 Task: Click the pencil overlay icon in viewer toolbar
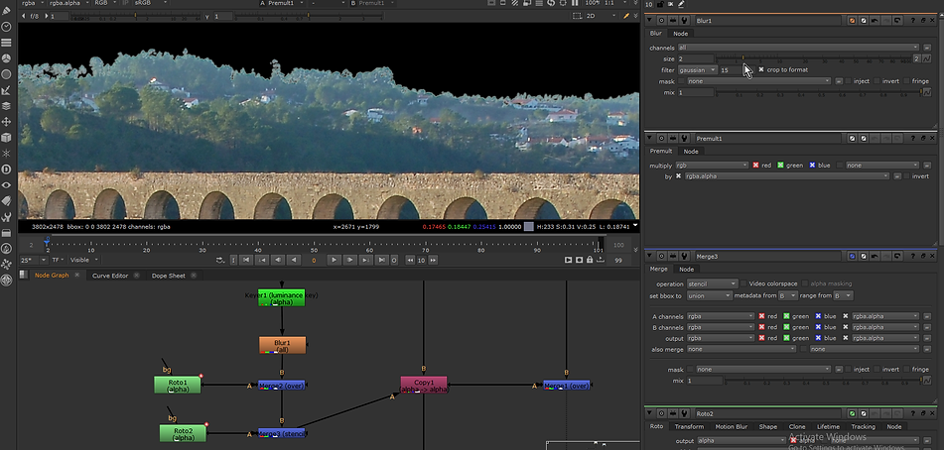(x=626, y=16)
